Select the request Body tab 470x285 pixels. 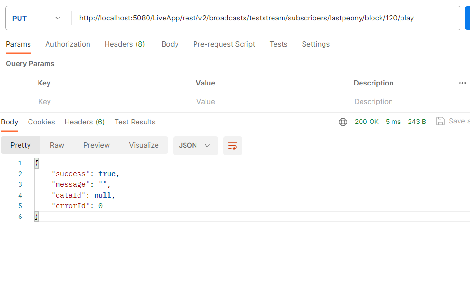[x=170, y=44]
